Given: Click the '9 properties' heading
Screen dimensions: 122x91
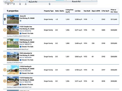Looking at the screenshot, I should 13,11.
